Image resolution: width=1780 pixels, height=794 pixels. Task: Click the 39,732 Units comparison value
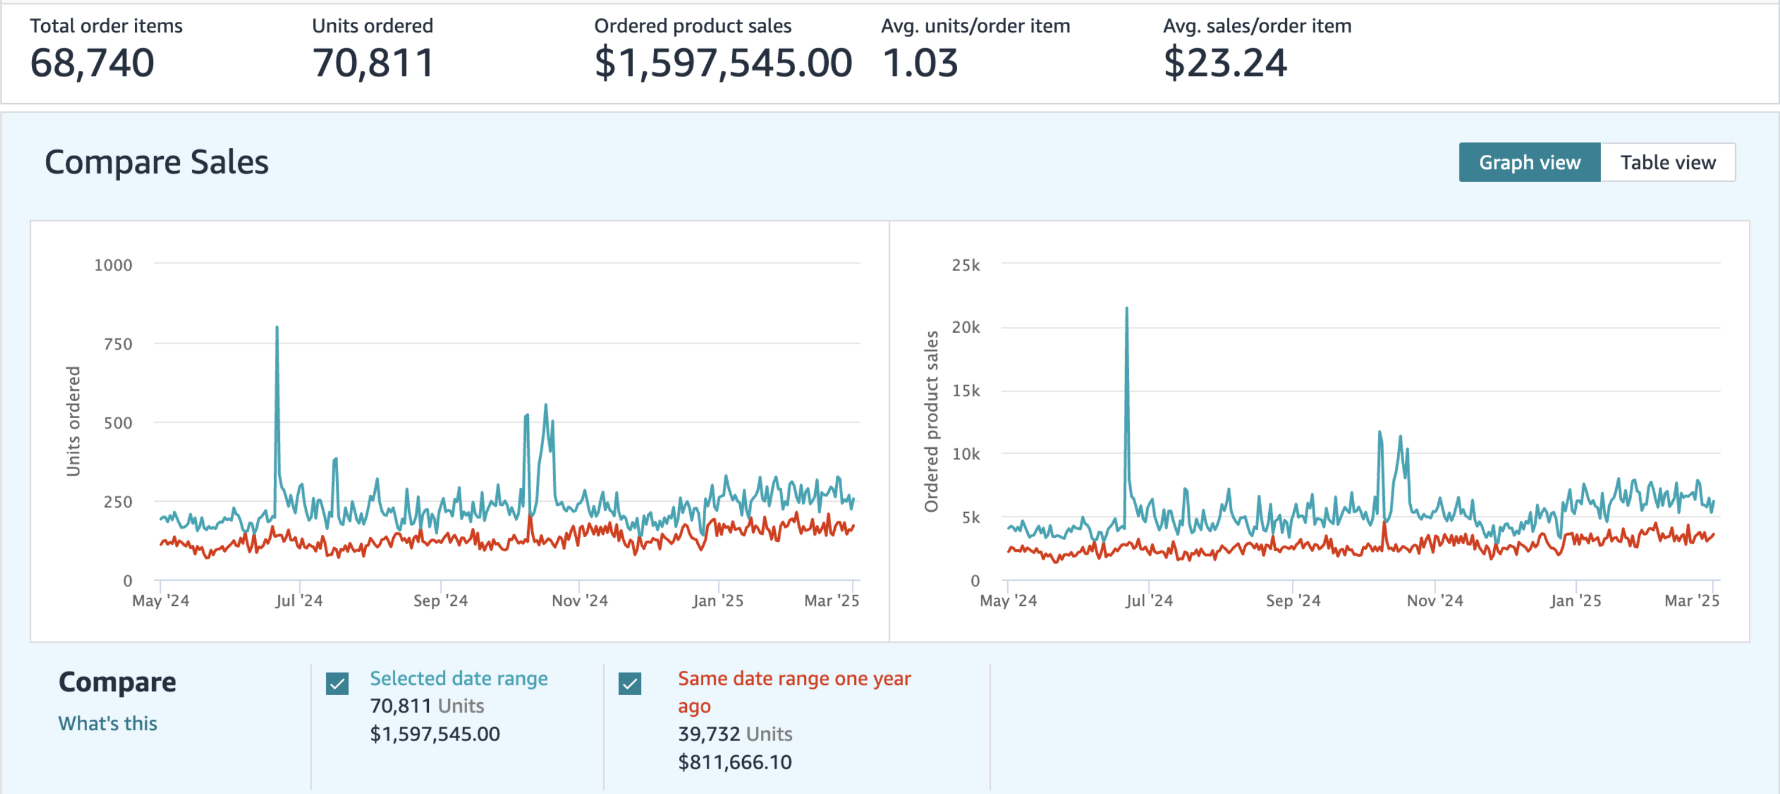click(735, 733)
